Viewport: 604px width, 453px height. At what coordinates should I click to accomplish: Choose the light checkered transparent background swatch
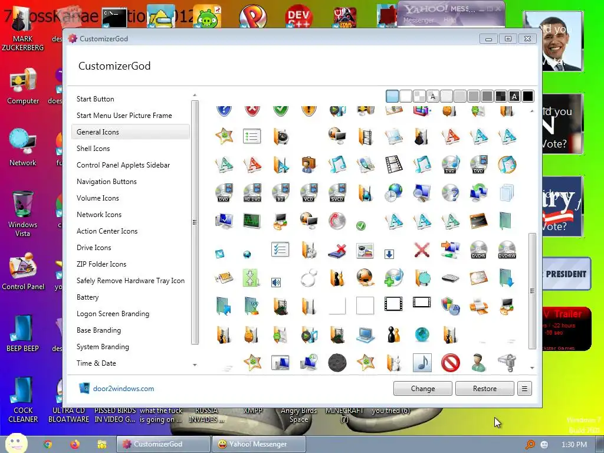coord(419,96)
